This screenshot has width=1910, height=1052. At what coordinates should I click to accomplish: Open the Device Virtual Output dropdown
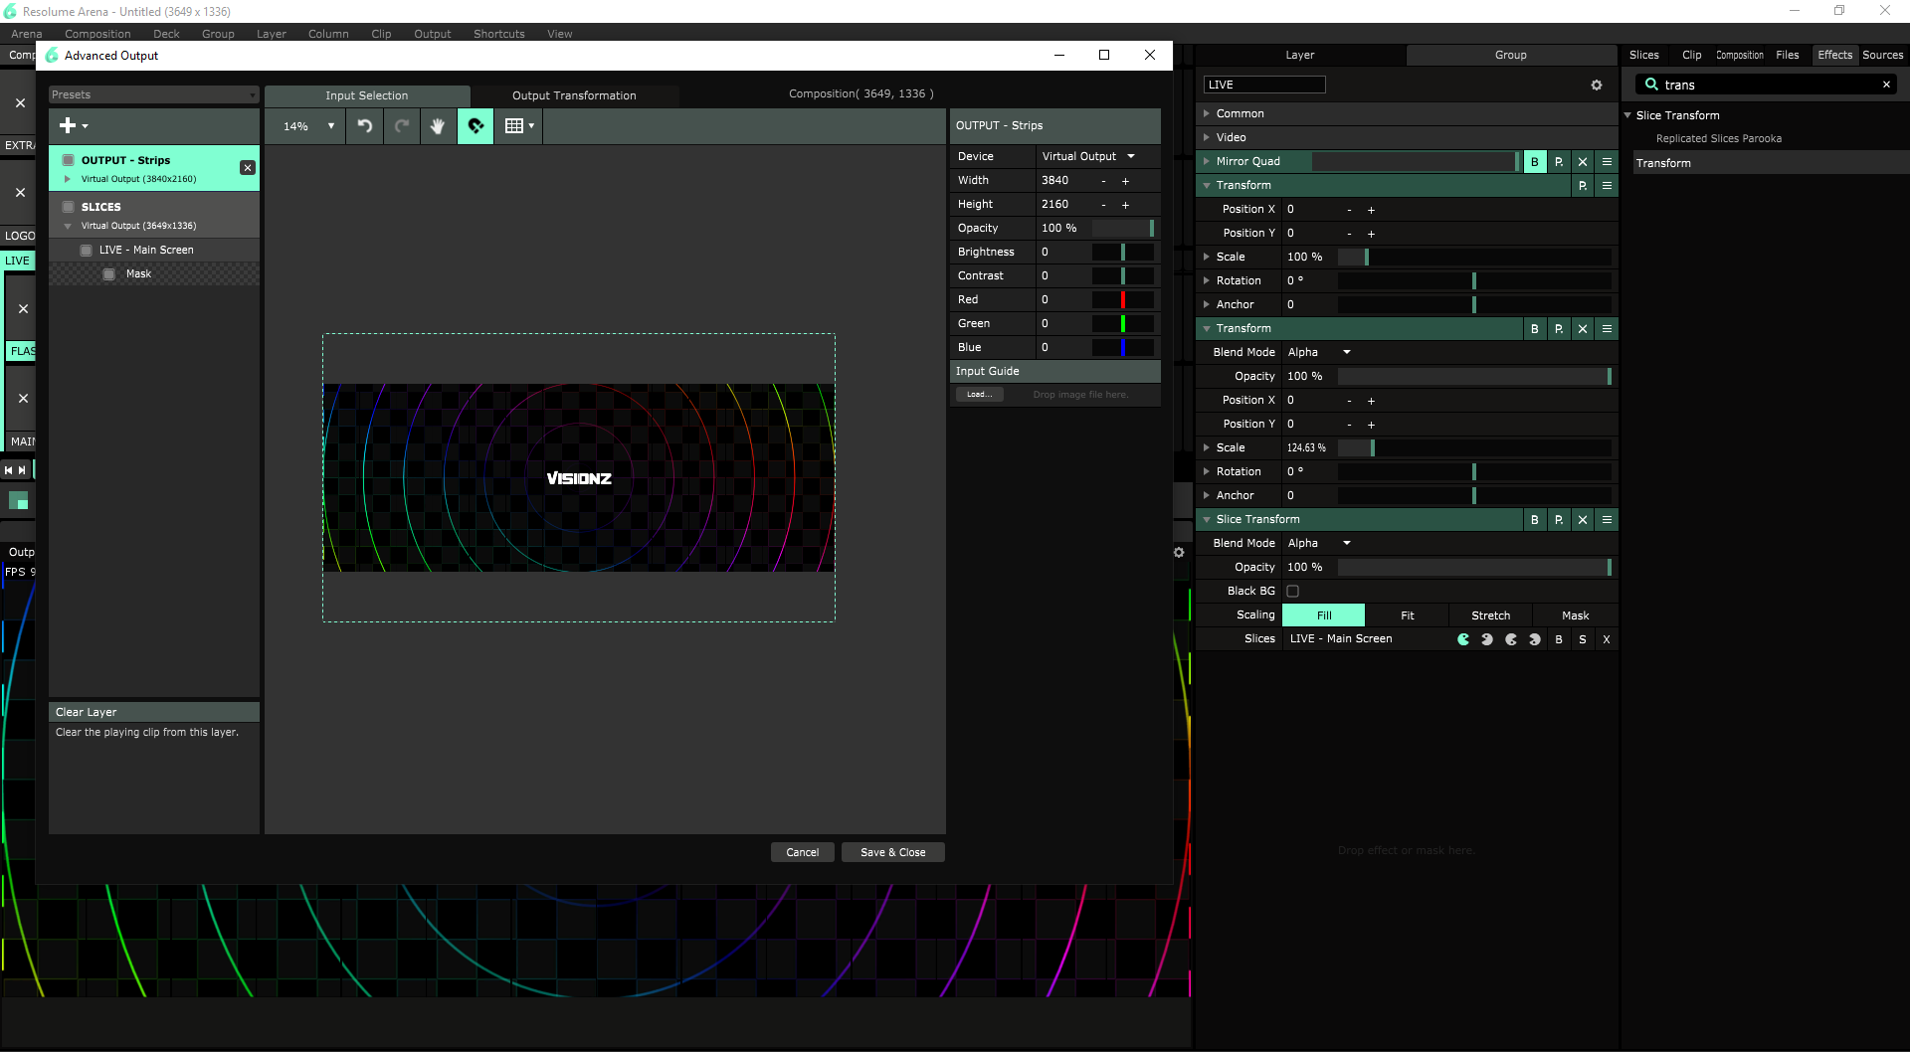(x=1088, y=157)
